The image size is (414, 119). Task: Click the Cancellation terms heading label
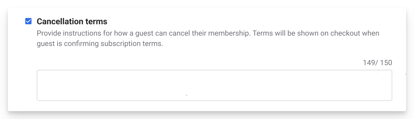[72, 21]
